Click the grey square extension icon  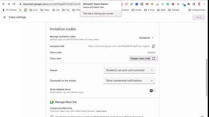click(x=142, y=4)
